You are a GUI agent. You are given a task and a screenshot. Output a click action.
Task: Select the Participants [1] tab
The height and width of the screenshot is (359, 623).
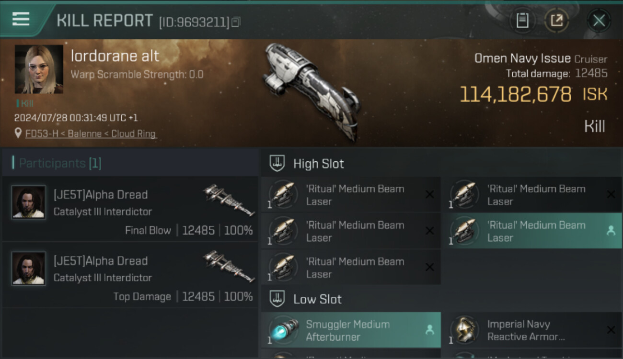tap(60, 163)
